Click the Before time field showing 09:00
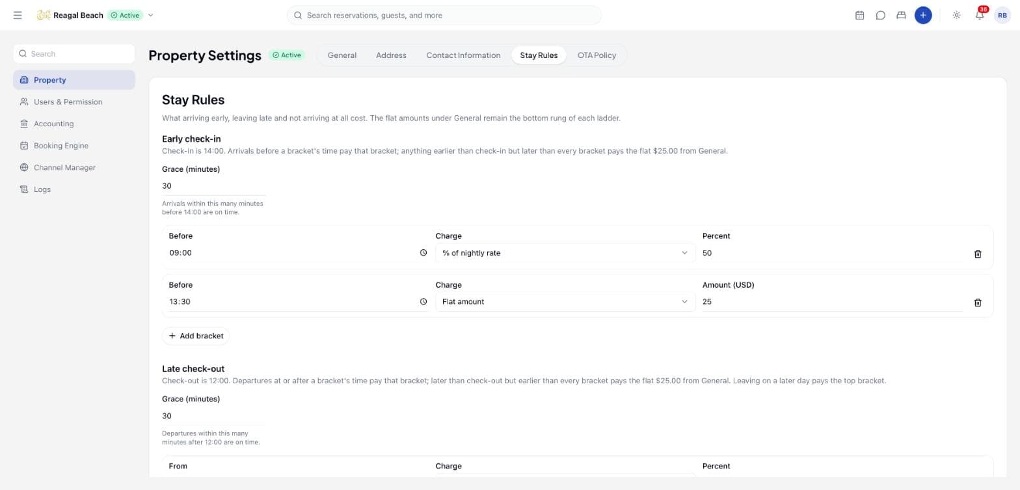Image resolution: width=1020 pixels, height=490 pixels. point(299,252)
